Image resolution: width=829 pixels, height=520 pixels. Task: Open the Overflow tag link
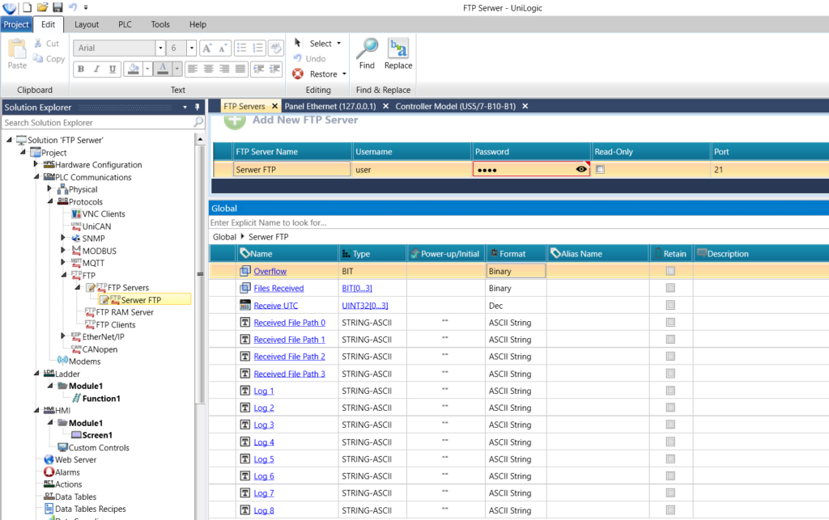[x=270, y=272]
